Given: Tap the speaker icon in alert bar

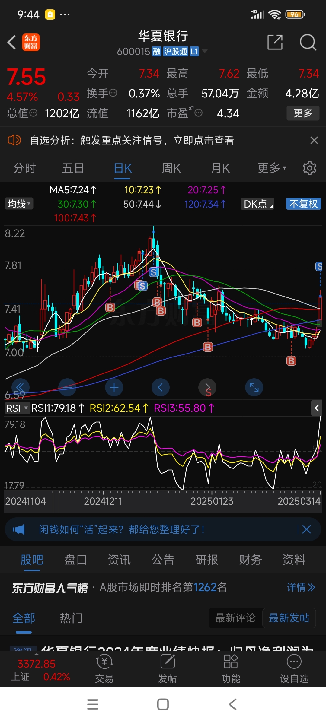Looking at the screenshot, I should pos(14,140).
